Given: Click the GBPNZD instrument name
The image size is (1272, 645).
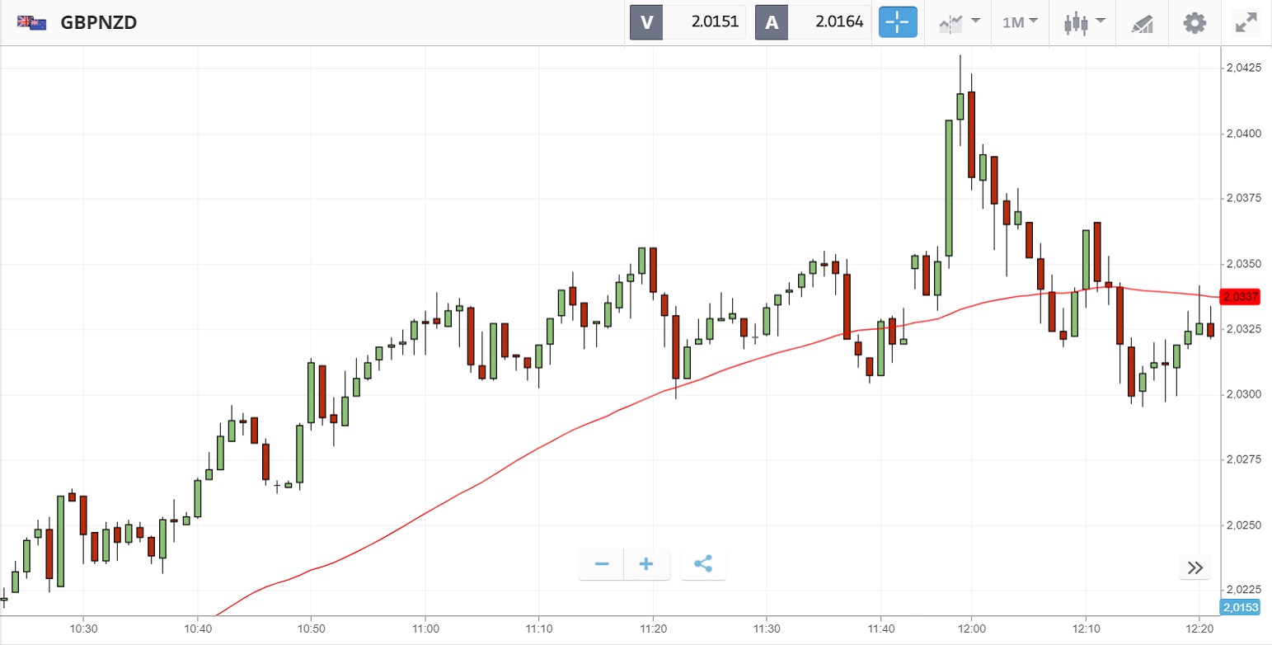Looking at the screenshot, I should click(x=99, y=22).
